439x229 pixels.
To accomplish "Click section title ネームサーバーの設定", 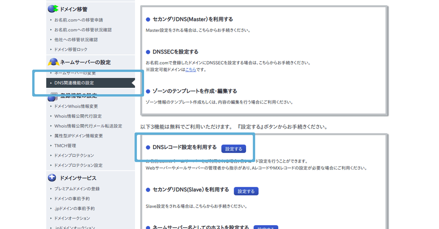I will (85, 62).
